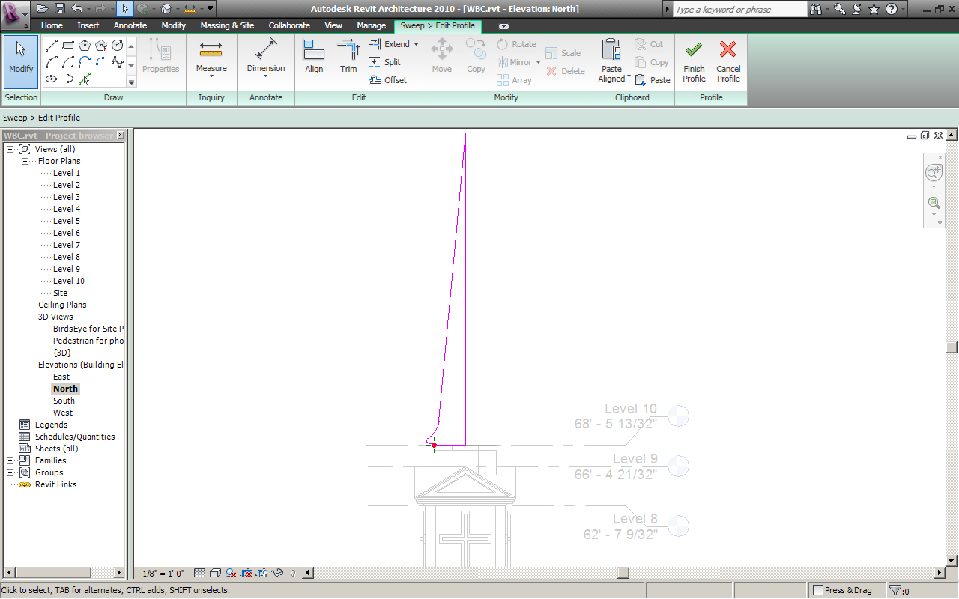Screen dimensions: 959x599
Task: Use the Trim tool
Action: (x=348, y=57)
